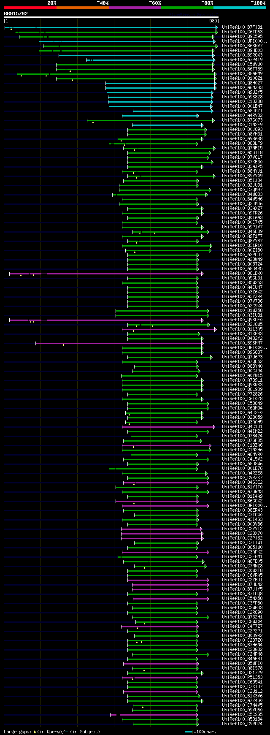
Task: Select the UniRef100_C1DZA6 label
Action: pos(242,445)
